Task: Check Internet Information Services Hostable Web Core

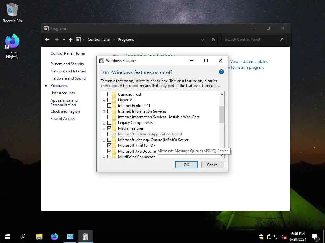Action: 109,117
